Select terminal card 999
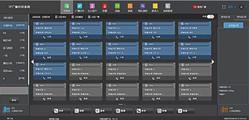This screenshot has height=120, width=249. click(x=49, y=51)
